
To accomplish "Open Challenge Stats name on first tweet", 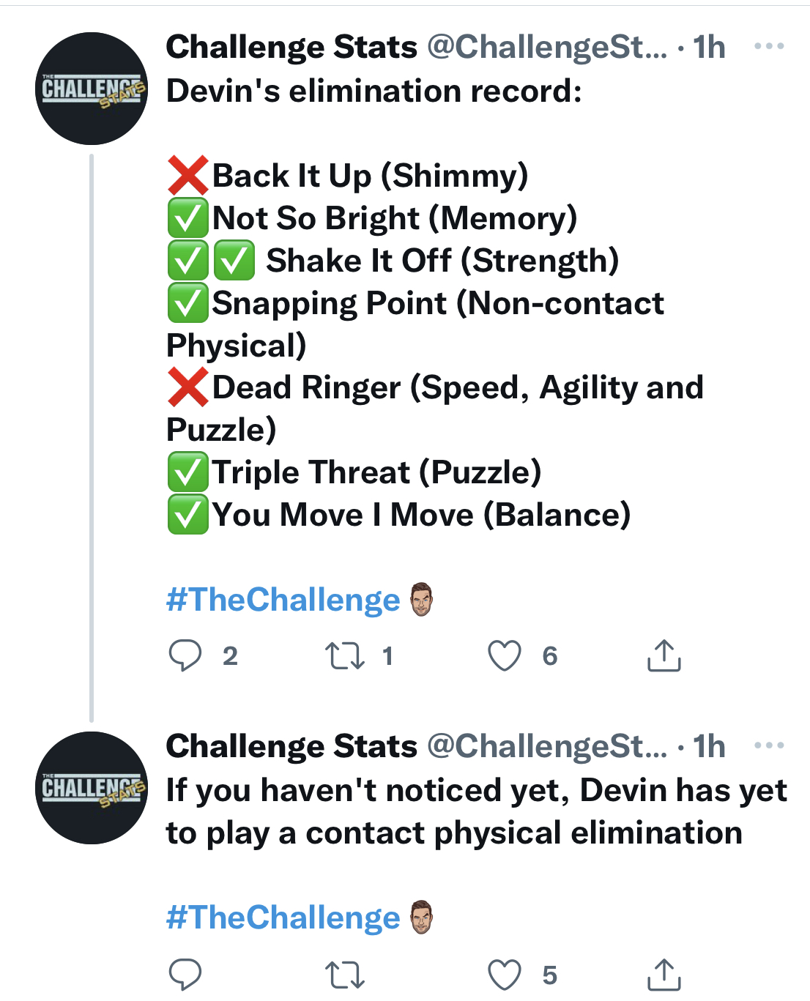I will 291,47.
